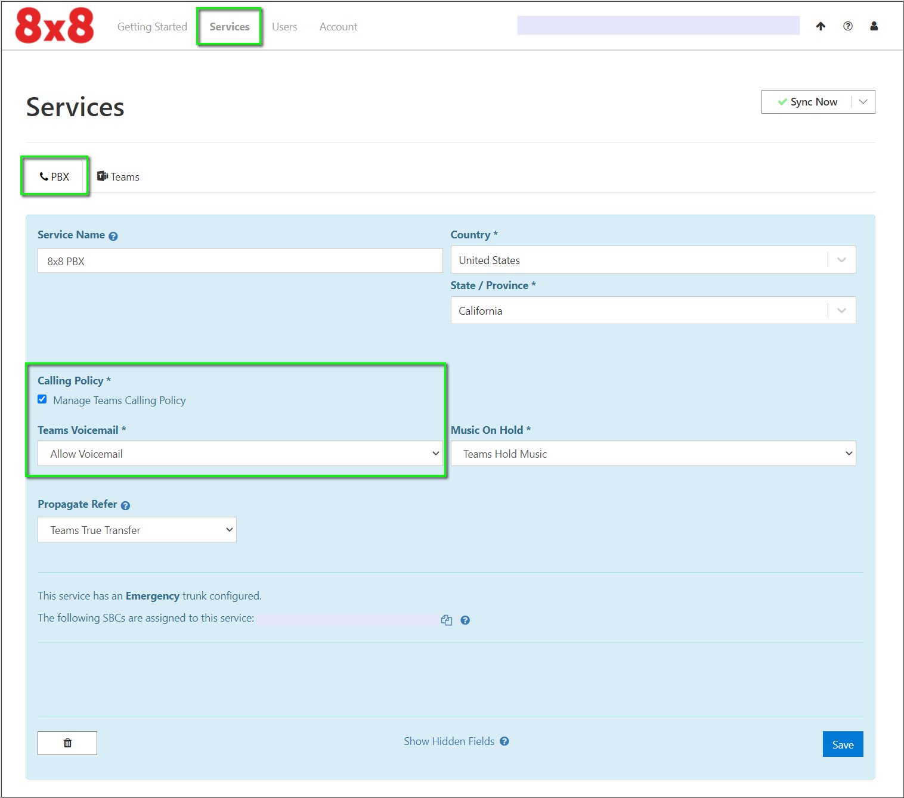Open the Music On Hold dropdown

click(x=849, y=453)
